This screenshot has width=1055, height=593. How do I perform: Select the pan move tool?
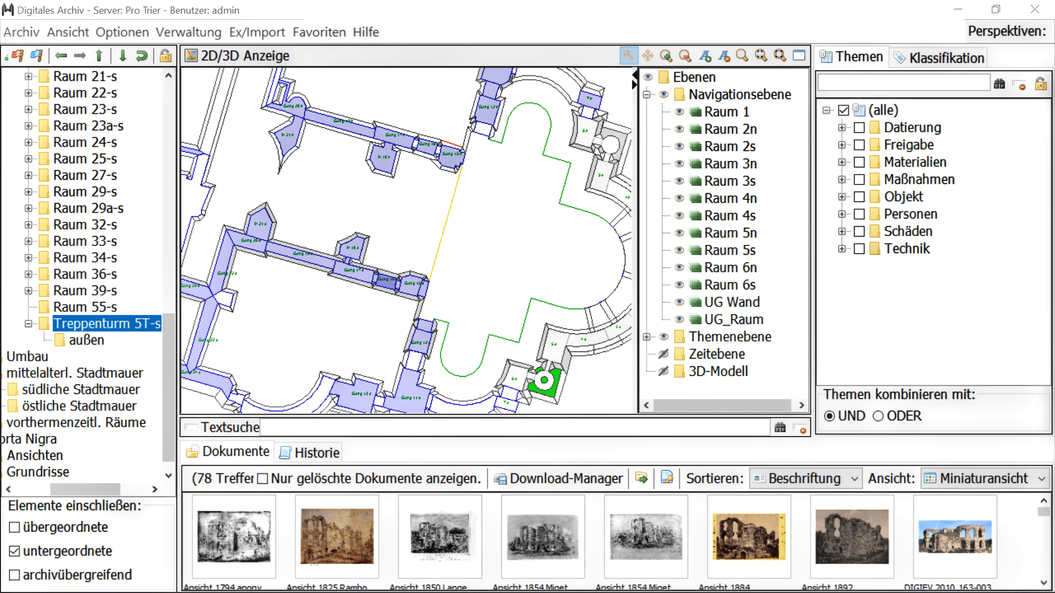(648, 55)
